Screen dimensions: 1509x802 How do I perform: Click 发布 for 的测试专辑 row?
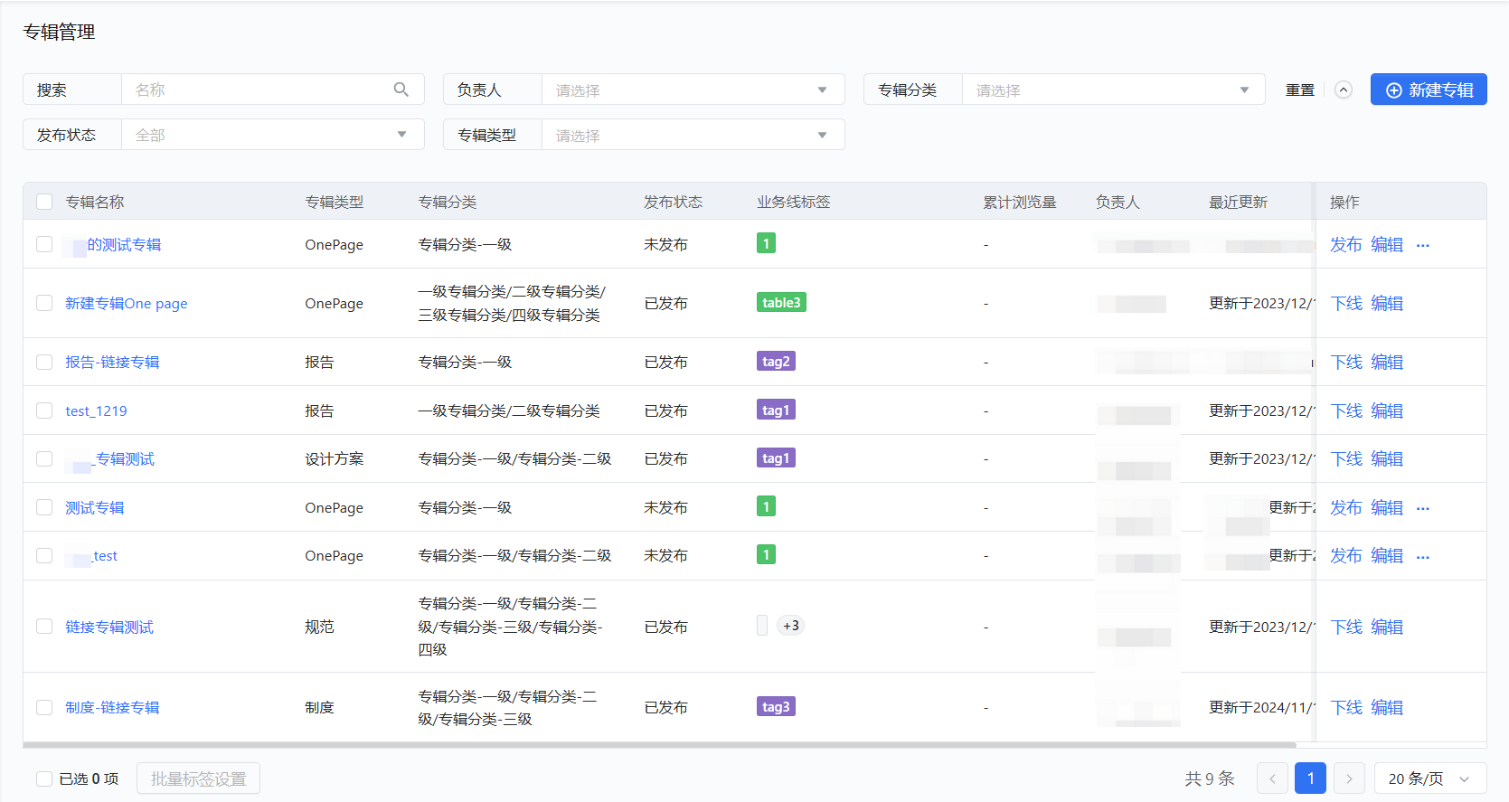[x=1345, y=244]
